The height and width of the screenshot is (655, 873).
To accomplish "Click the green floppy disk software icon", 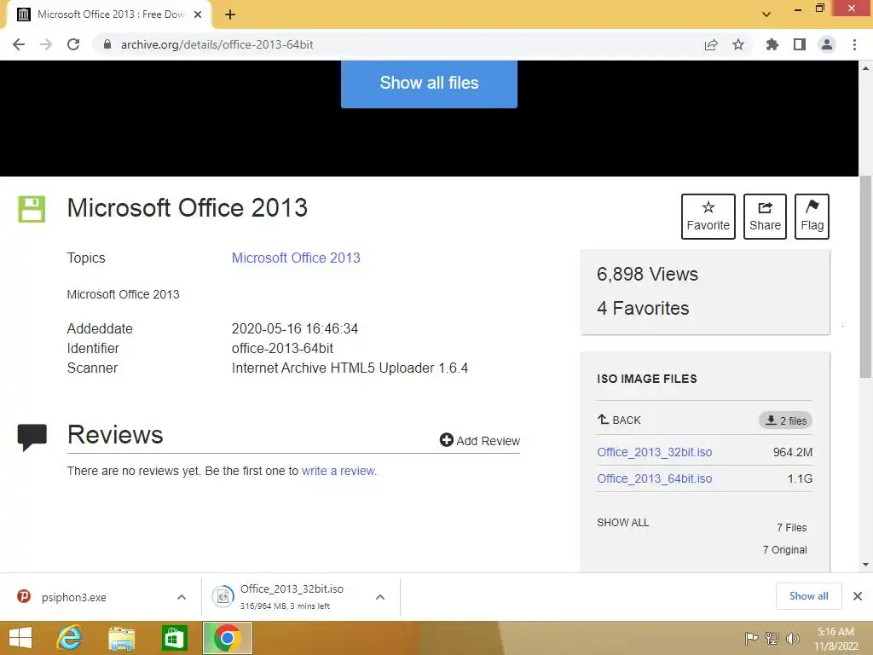I will (32, 209).
